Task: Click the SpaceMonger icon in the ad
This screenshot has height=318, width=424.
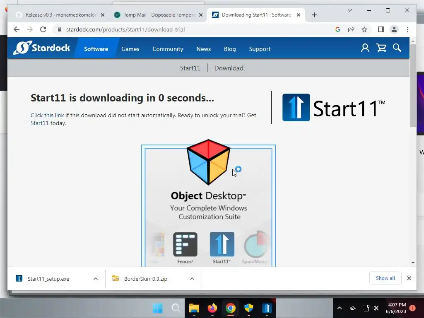Action: coord(255,244)
